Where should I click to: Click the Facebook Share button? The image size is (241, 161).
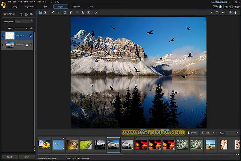pos(206,133)
